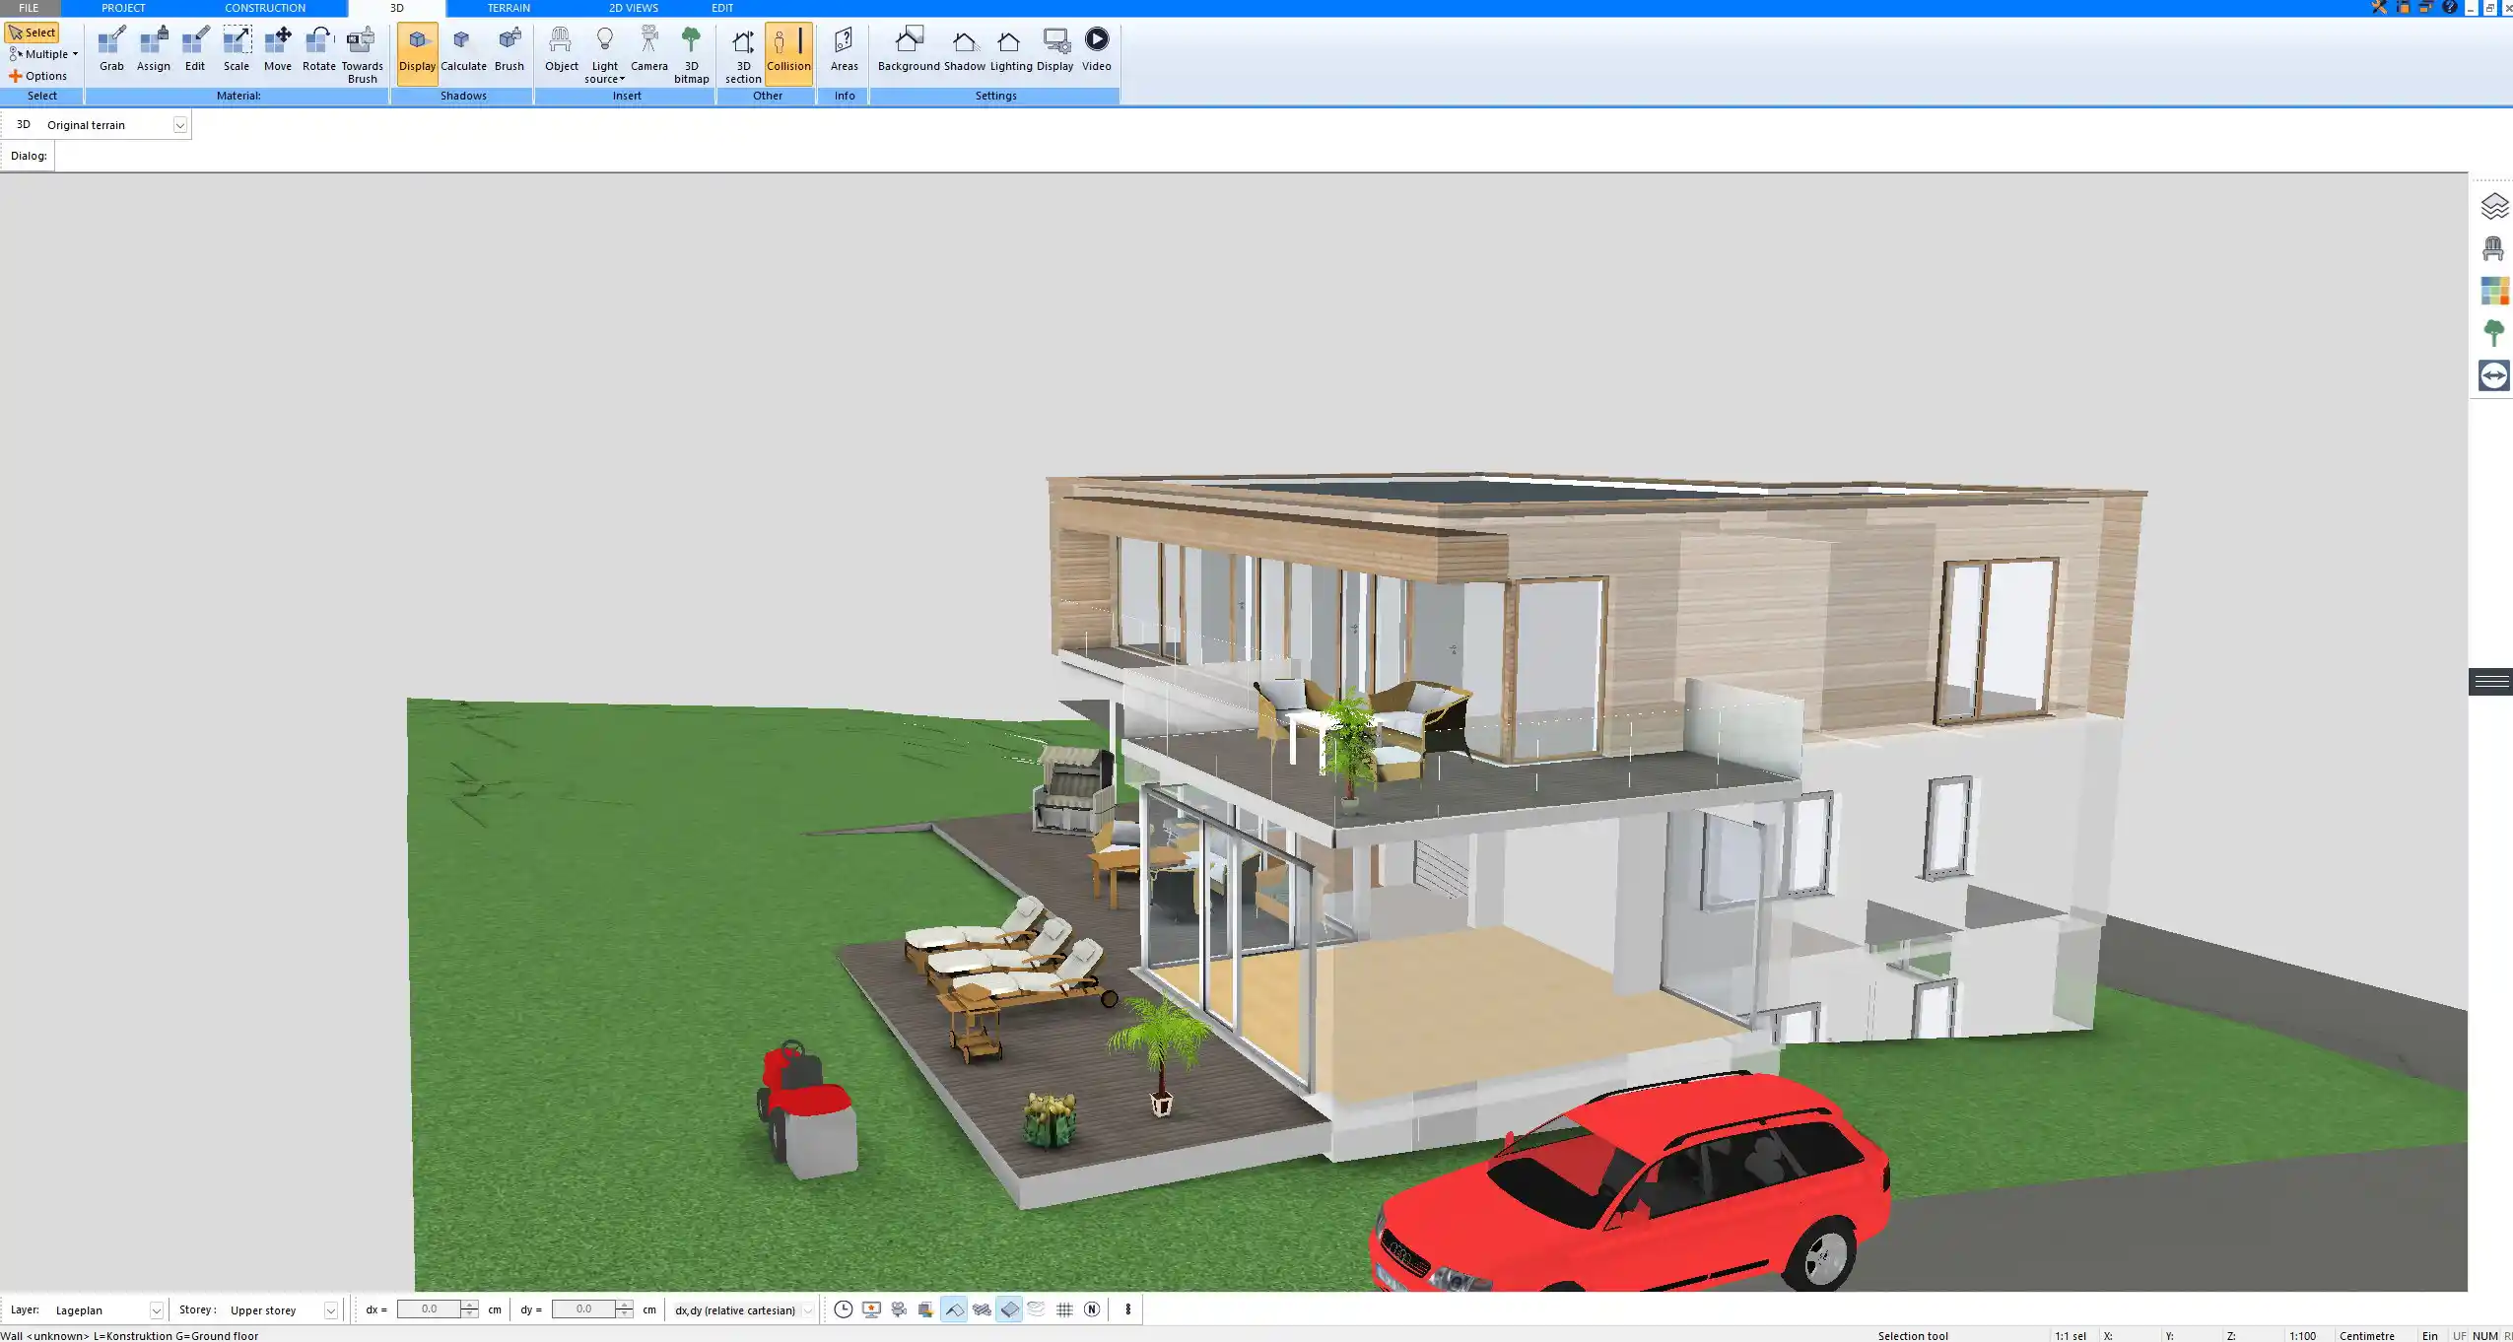The image size is (2513, 1342).
Task: Click the dy value field
Action: pos(583,1309)
